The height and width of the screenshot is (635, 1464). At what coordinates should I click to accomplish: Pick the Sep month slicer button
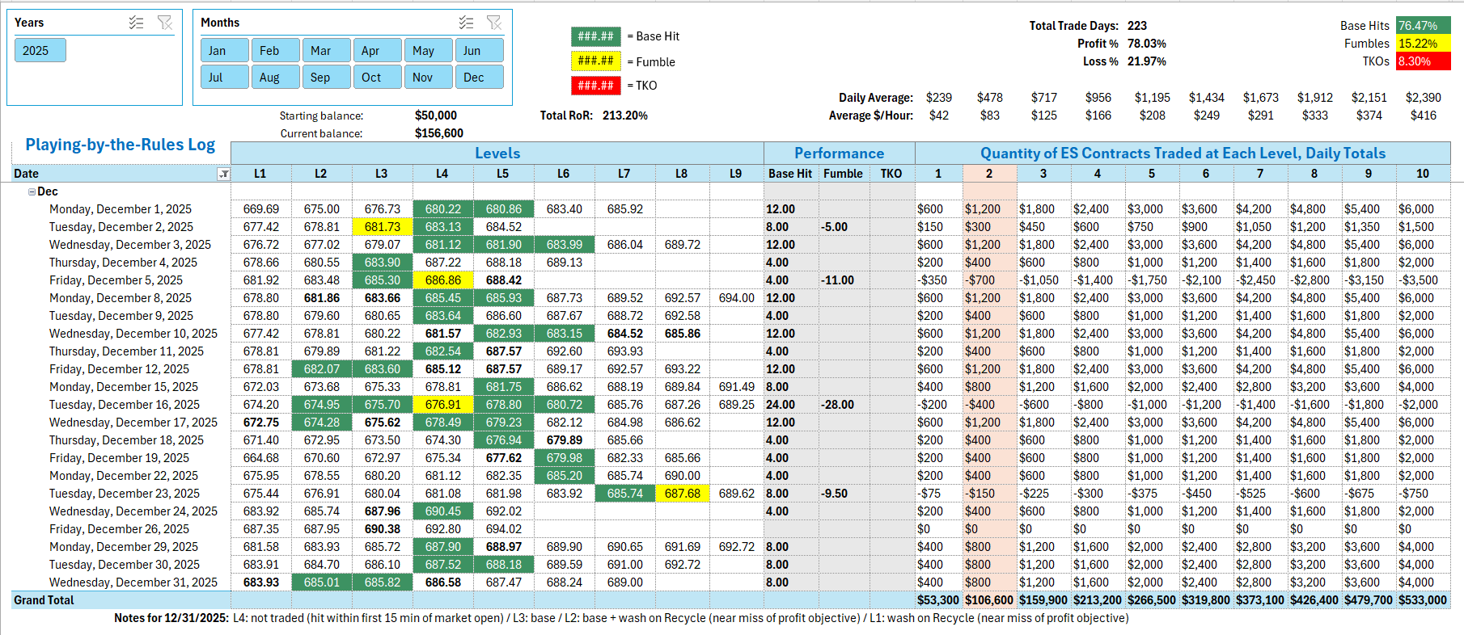[326, 77]
